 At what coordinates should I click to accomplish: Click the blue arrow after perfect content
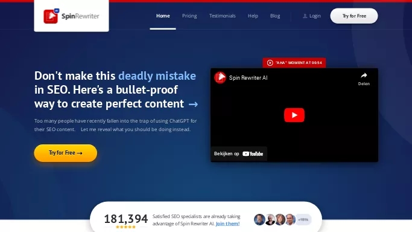tap(193, 105)
